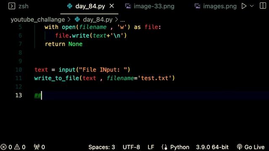Click the image icon on the image-33.png tab
Viewport: 269px width, 151px height.
coord(128,6)
